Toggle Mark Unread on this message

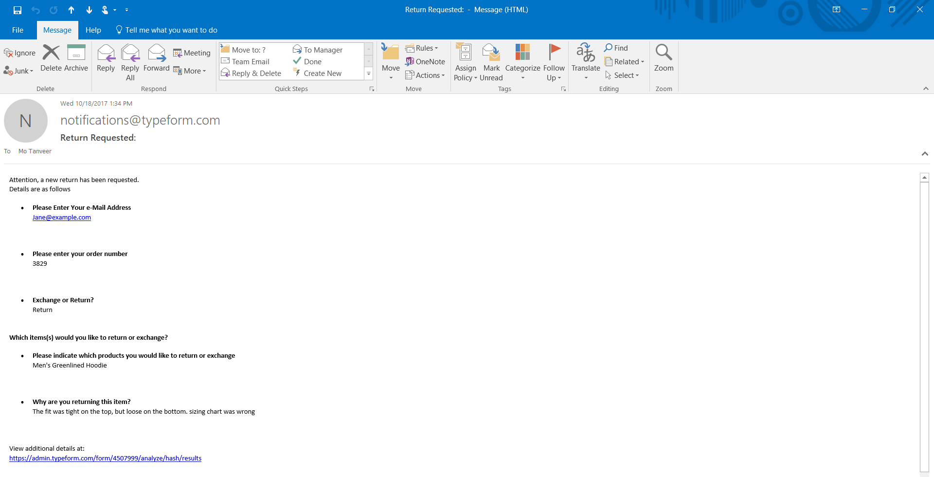click(x=491, y=58)
